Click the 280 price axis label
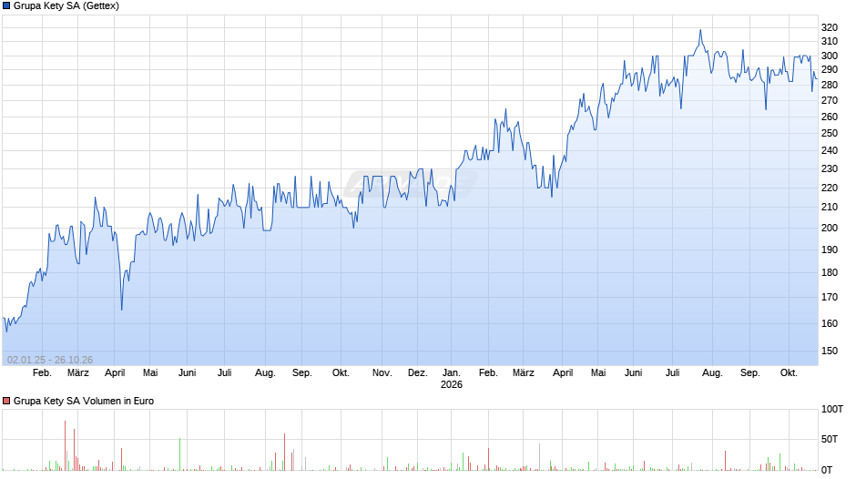 click(830, 86)
